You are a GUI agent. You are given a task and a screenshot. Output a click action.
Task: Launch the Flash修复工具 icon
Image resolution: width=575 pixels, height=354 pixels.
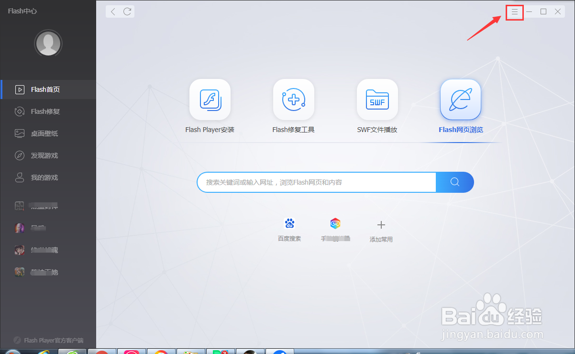(294, 100)
